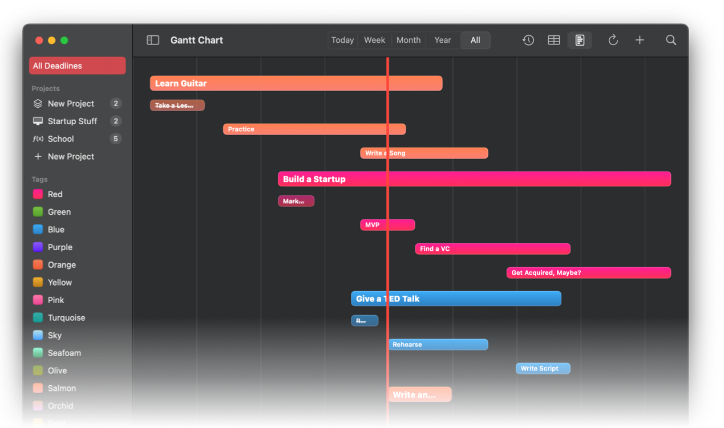This screenshot has height=428, width=724.
Task: Toggle the Turquoise tag filter
Action: (37, 317)
